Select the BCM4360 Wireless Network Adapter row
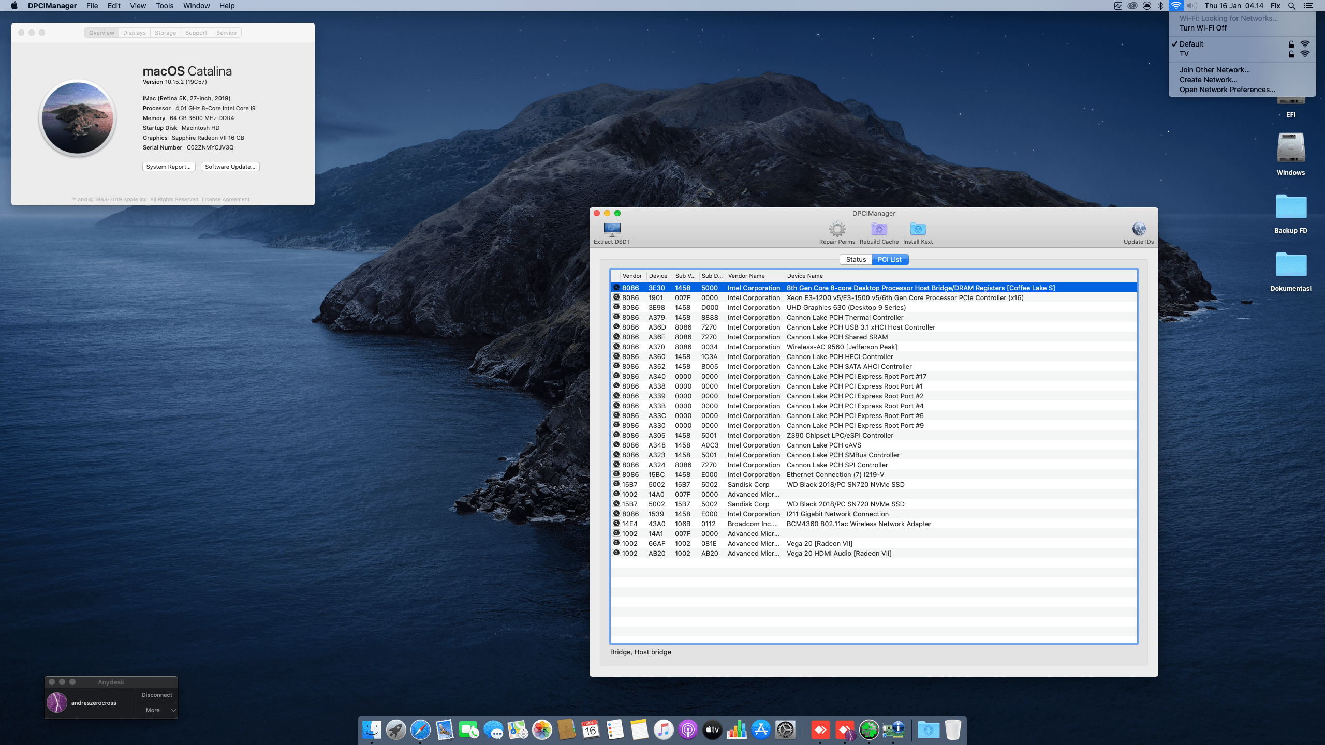The height and width of the screenshot is (745, 1325). (x=858, y=524)
